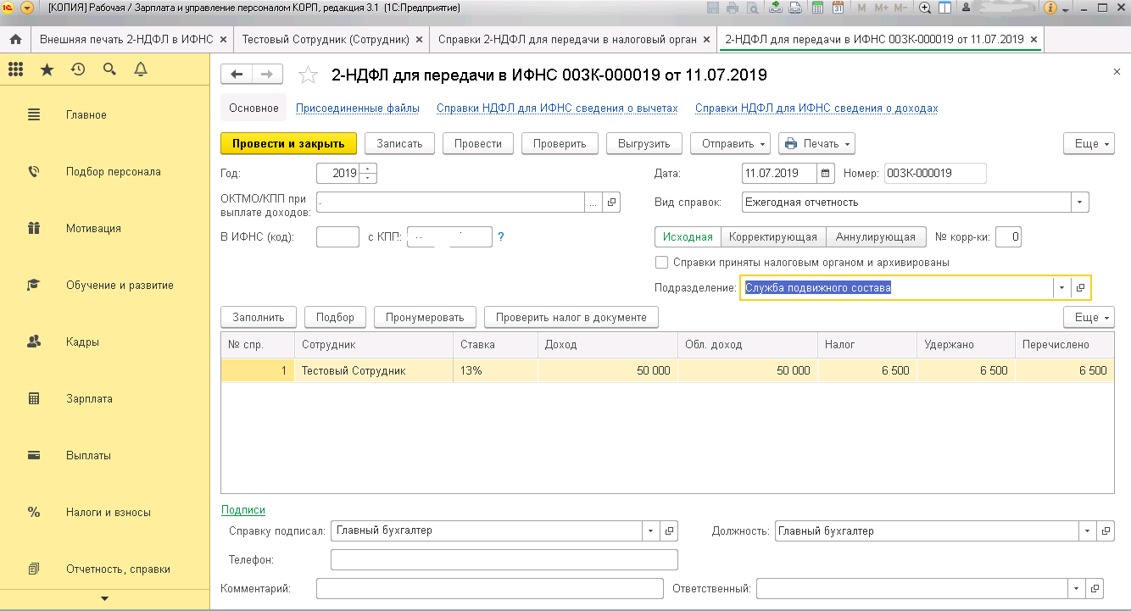Viewport: 1131px width, 611px height.
Task: Open the top Еще menu
Action: (1089, 144)
